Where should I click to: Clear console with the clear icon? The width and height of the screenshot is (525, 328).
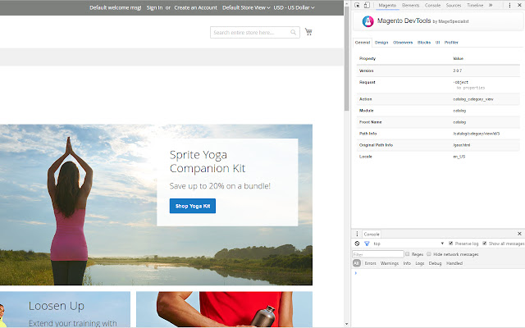tap(357, 244)
